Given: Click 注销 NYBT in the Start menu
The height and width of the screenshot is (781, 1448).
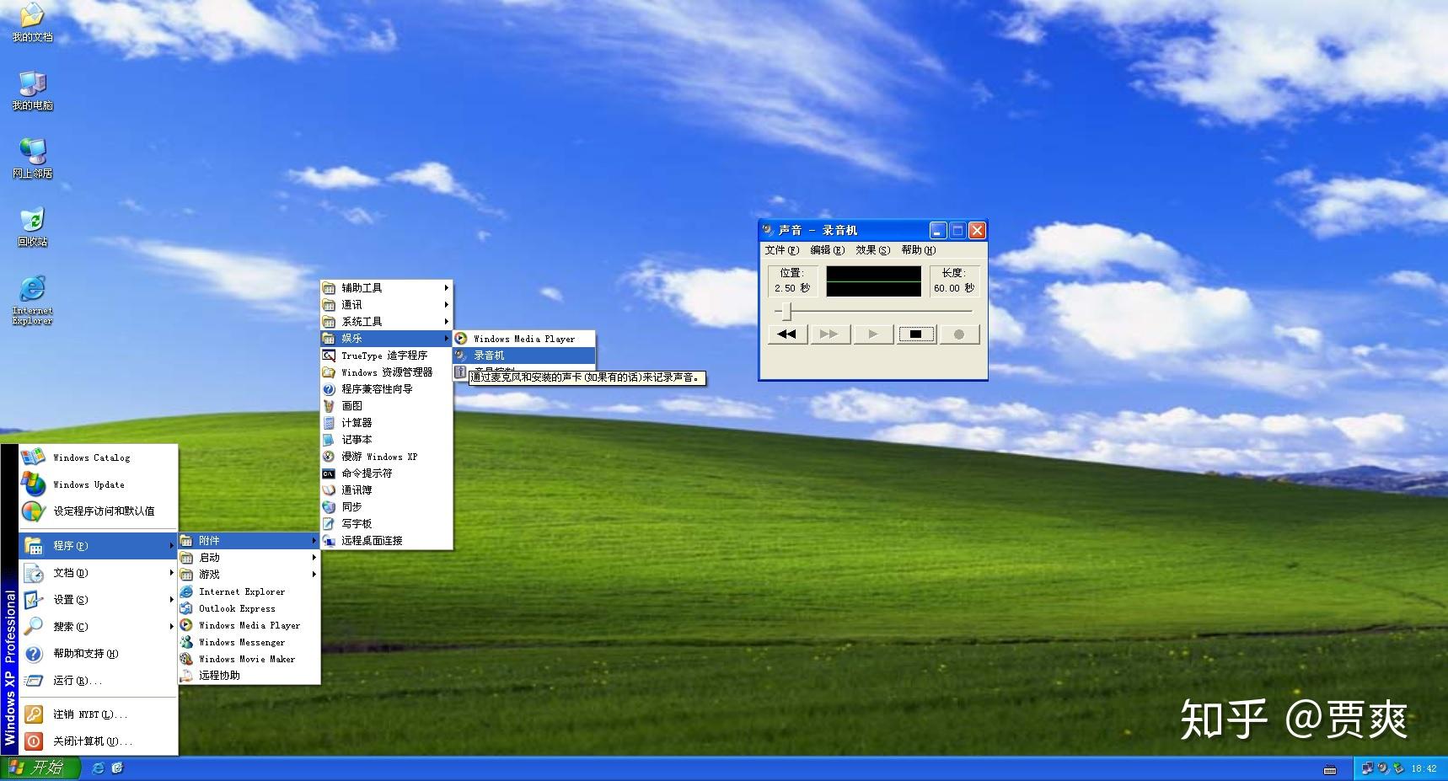Looking at the screenshot, I should pyautogui.click(x=99, y=714).
